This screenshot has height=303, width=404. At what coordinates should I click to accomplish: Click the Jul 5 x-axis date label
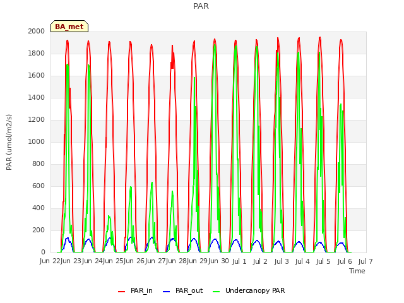point(323,262)
